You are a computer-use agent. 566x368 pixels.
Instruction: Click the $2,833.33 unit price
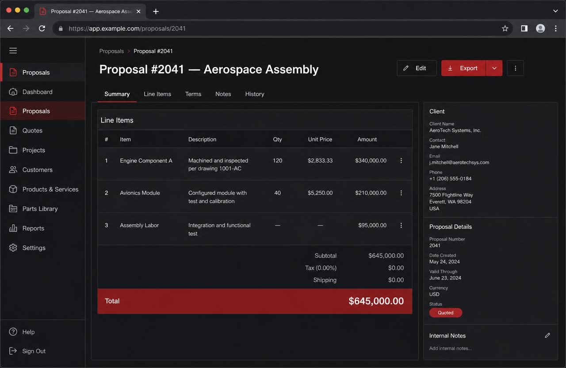(320, 161)
